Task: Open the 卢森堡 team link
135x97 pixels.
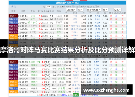Action: pyautogui.click(x=34, y=88)
